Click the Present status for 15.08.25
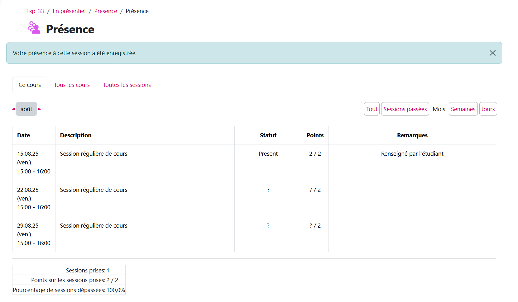518x302 pixels. click(x=268, y=154)
